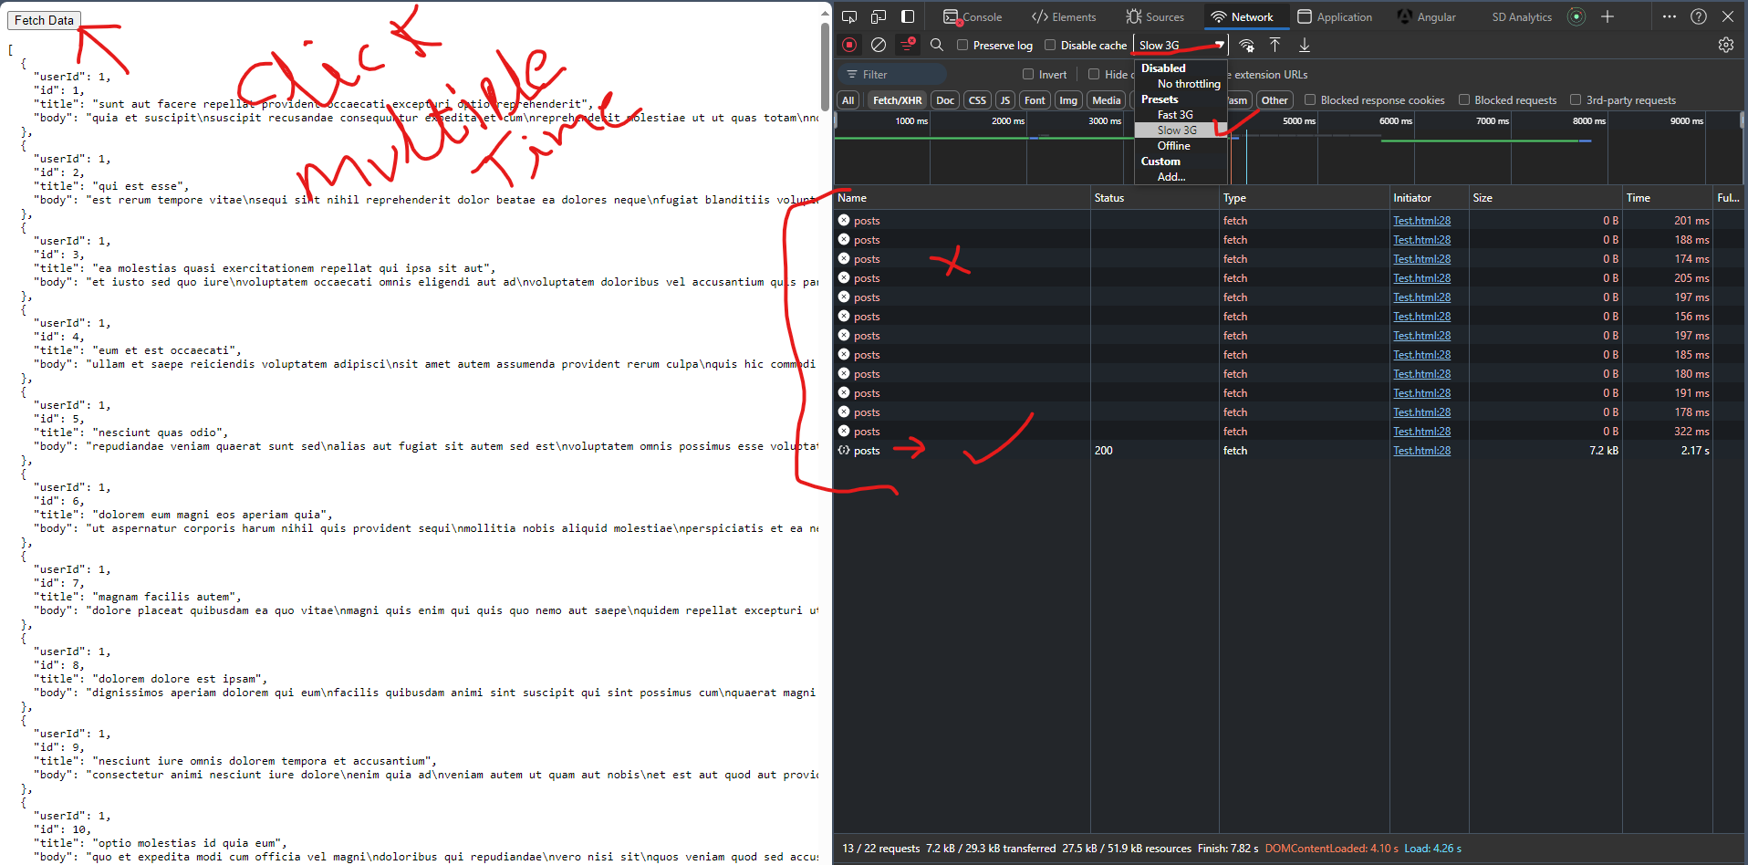Toggle the 3rd-party requests checkbox
This screenshot has width=1748, height=865.
tap(1576, 99)
